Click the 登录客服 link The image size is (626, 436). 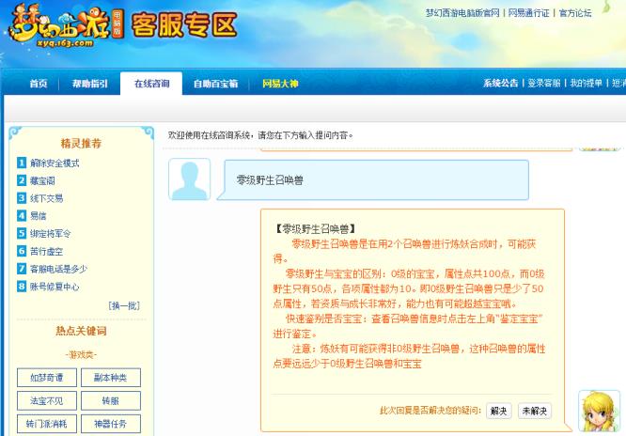click(543, 84)
